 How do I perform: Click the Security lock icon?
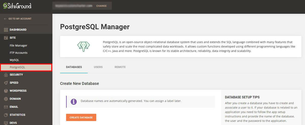6,75
